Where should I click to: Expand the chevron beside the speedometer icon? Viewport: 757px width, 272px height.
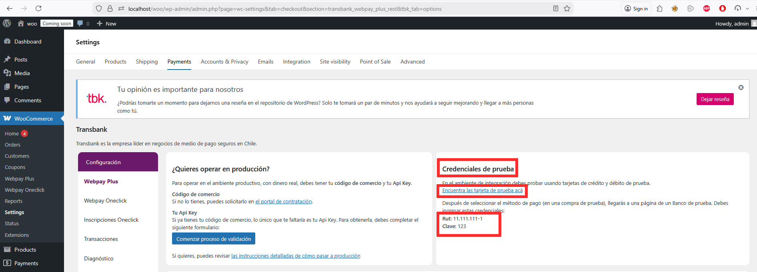[x=747, y=8]
